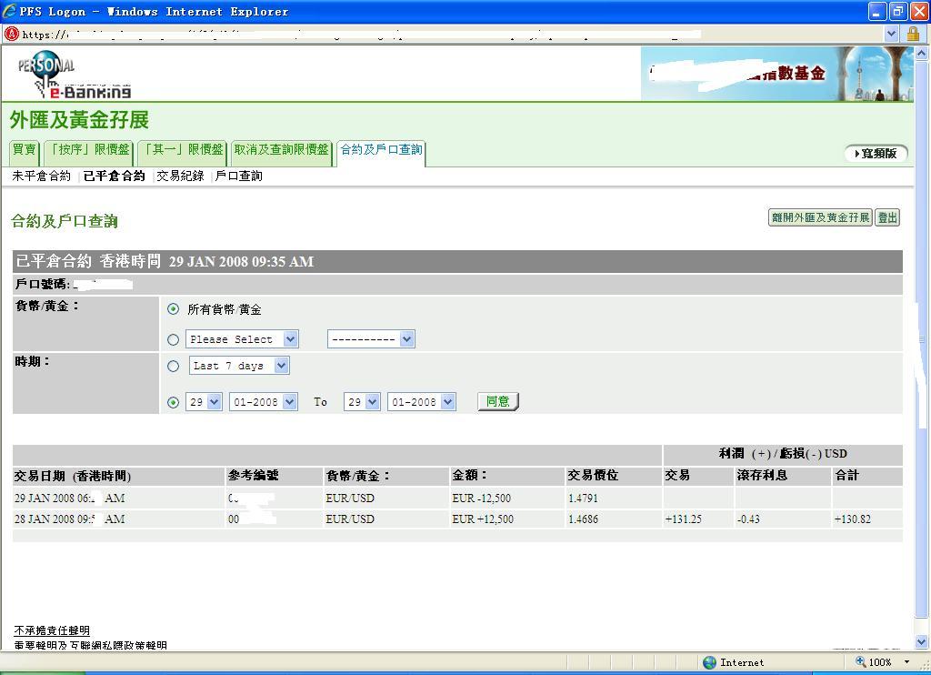Image resolution: width=931 pixels, height=675 pixels.
Task: Click the lock security icon in address bar
Action: [913, 34]
